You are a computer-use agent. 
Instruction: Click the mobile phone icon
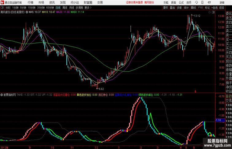(x=203, y=2)
